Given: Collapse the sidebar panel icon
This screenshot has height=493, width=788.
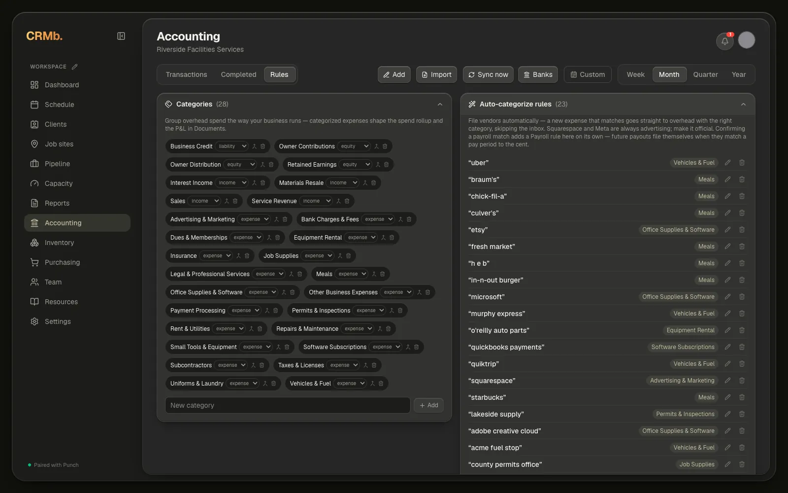Looking at the screenshot, I should 121,36.
